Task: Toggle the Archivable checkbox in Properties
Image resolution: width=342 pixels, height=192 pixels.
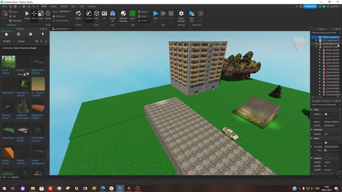Action: click(x=326, y=114)
